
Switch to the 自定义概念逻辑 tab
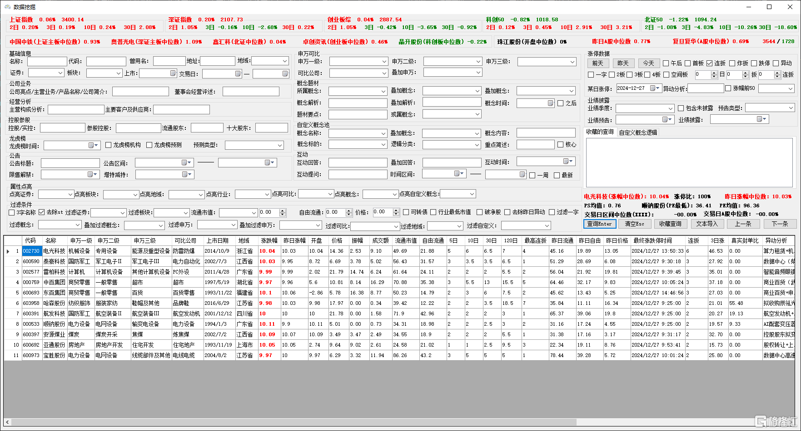[638, 132]
